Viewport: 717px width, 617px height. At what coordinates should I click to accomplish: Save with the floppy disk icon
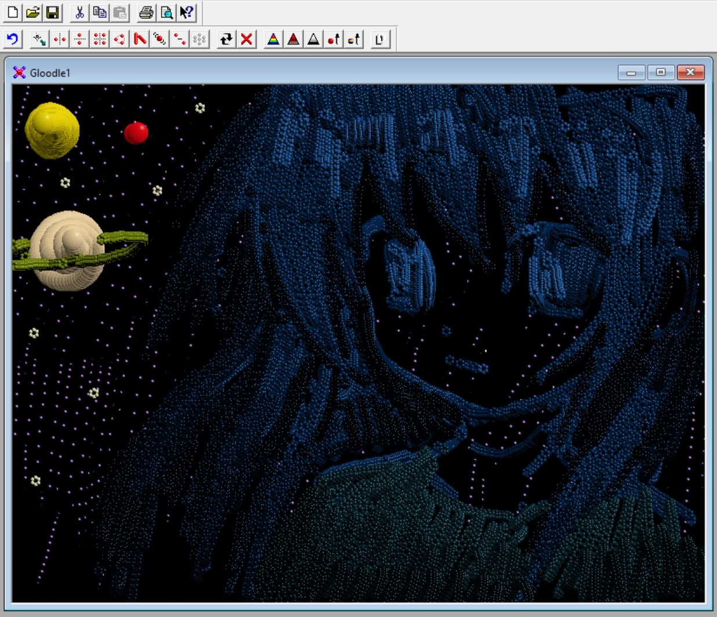click(52, 12)
